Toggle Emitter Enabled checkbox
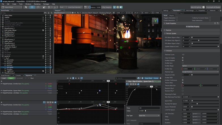This screenshot has height=125, width=222. (183, 60)
